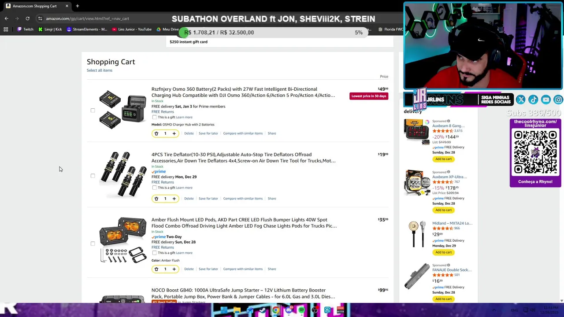564x317 pixels.
Task: Open the 4PCS Tire Deflator product title
Action: click(244, 158)
